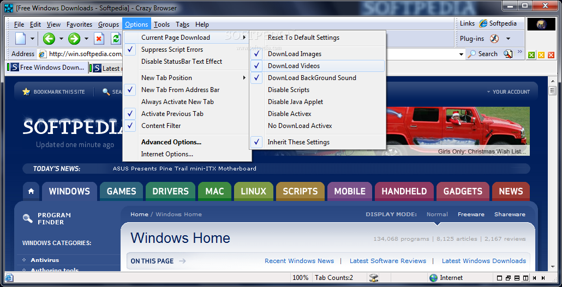This screenshot has height=287, width=562.
Task: Click the next tab status bar arrow
Action: [x=543, y=278]
